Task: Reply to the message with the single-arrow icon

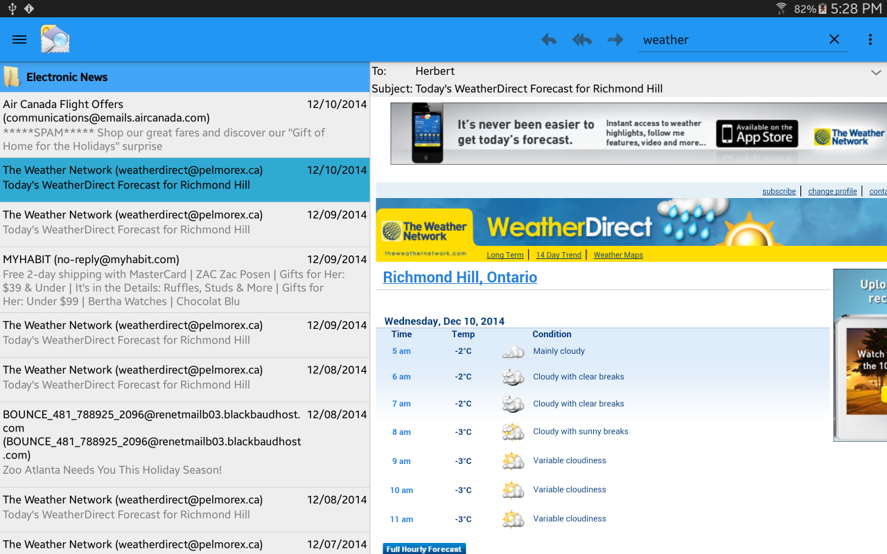Action: (x=548, y=39)
